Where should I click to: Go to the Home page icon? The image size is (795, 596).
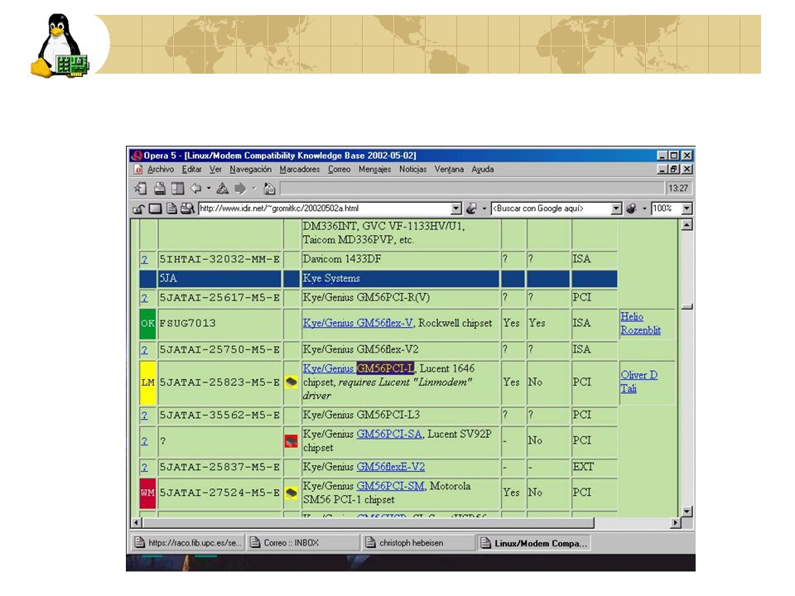(270, 189)
